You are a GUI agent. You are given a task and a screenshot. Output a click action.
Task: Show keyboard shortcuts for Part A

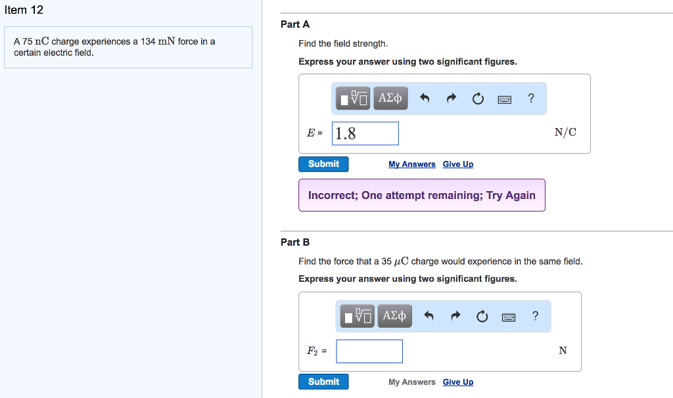pos(504,99)
